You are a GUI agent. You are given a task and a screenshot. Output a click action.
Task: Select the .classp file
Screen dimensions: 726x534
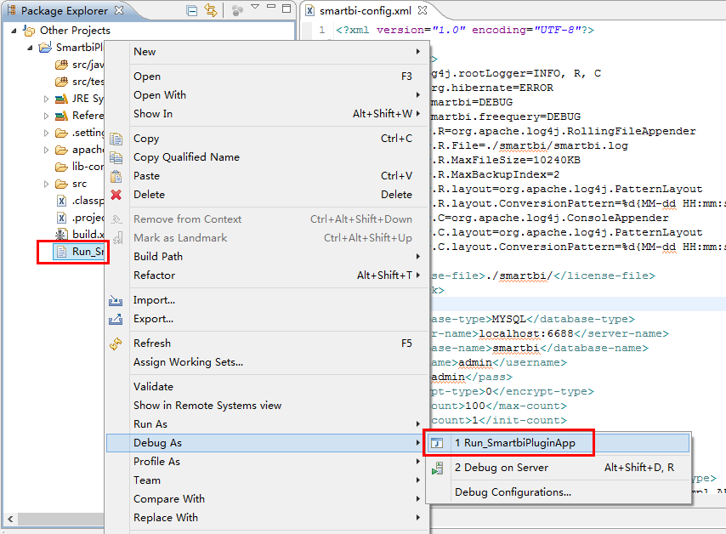tap(81, 201)
